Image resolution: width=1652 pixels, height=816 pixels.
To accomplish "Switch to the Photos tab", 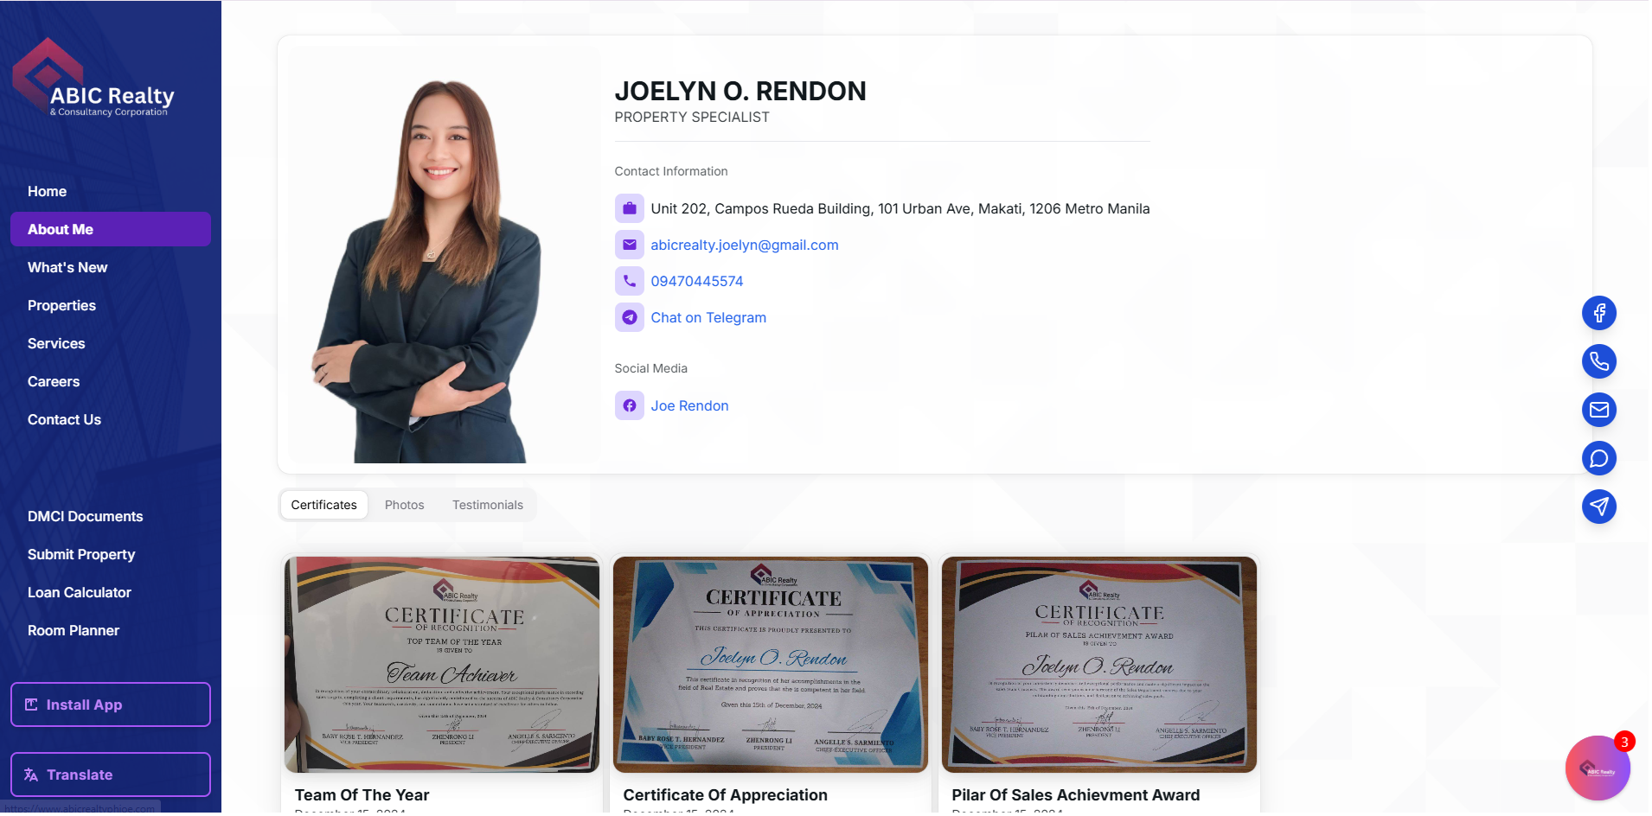I will coord(404,505).
